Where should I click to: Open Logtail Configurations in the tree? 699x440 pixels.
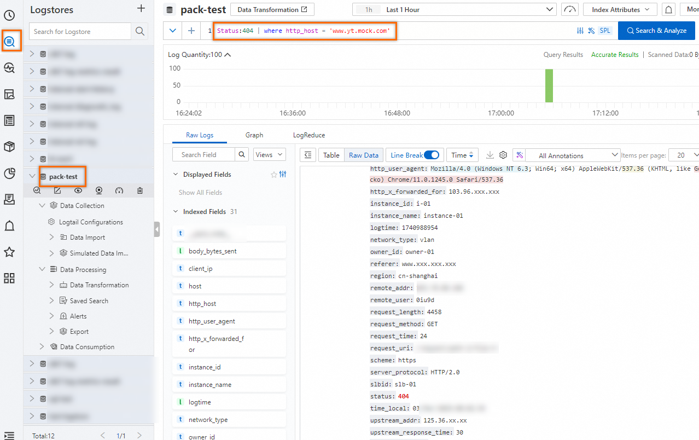(91, 222)
